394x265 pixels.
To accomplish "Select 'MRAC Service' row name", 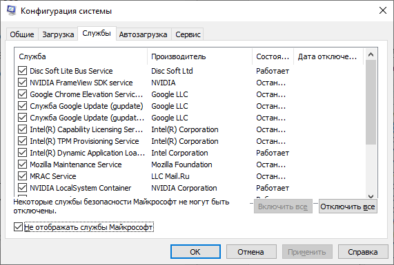I will 53,176.
